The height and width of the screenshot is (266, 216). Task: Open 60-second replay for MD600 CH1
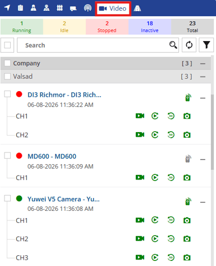pos(171,177)
